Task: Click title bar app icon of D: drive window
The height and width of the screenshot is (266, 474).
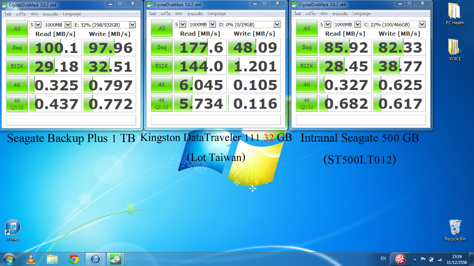Action: [149, 5]
